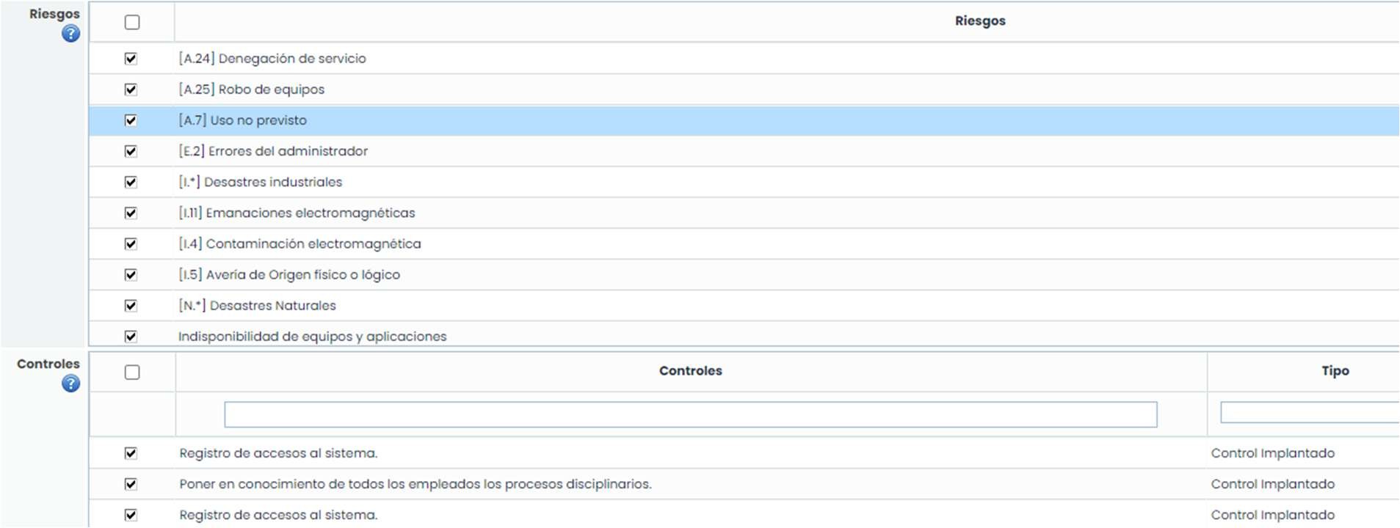1400x528 pixels.
Task: Uncheck Desastres industriales checkbox
Action: (131, 182)
